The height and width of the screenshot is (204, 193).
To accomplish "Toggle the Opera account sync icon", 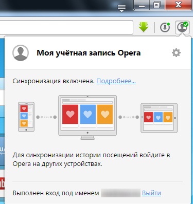I will [x=182, y=27].
